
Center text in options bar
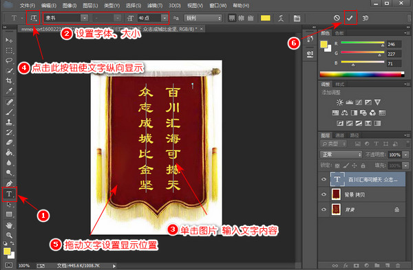pyautogui.click(x=242, y=18)
